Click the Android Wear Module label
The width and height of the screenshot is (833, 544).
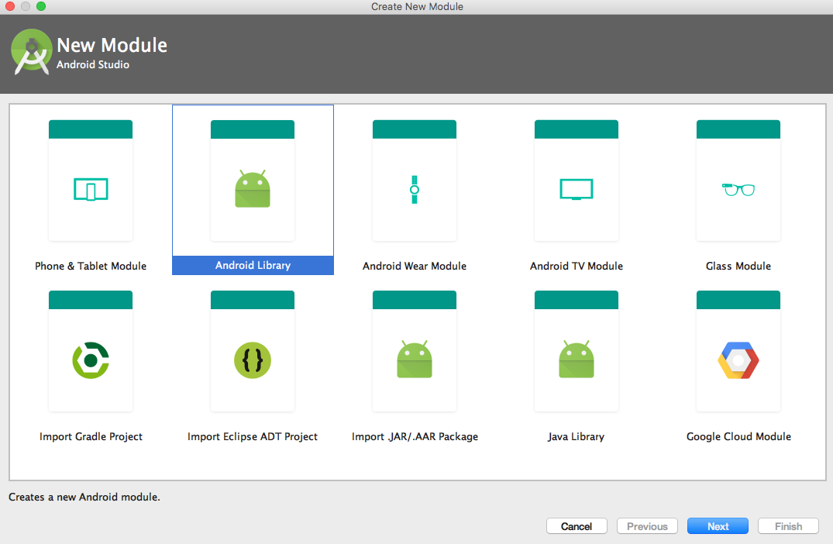[x=415, y=266]
